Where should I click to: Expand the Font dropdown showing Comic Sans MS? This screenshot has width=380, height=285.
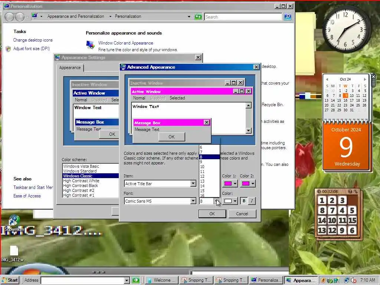point(193,201)
